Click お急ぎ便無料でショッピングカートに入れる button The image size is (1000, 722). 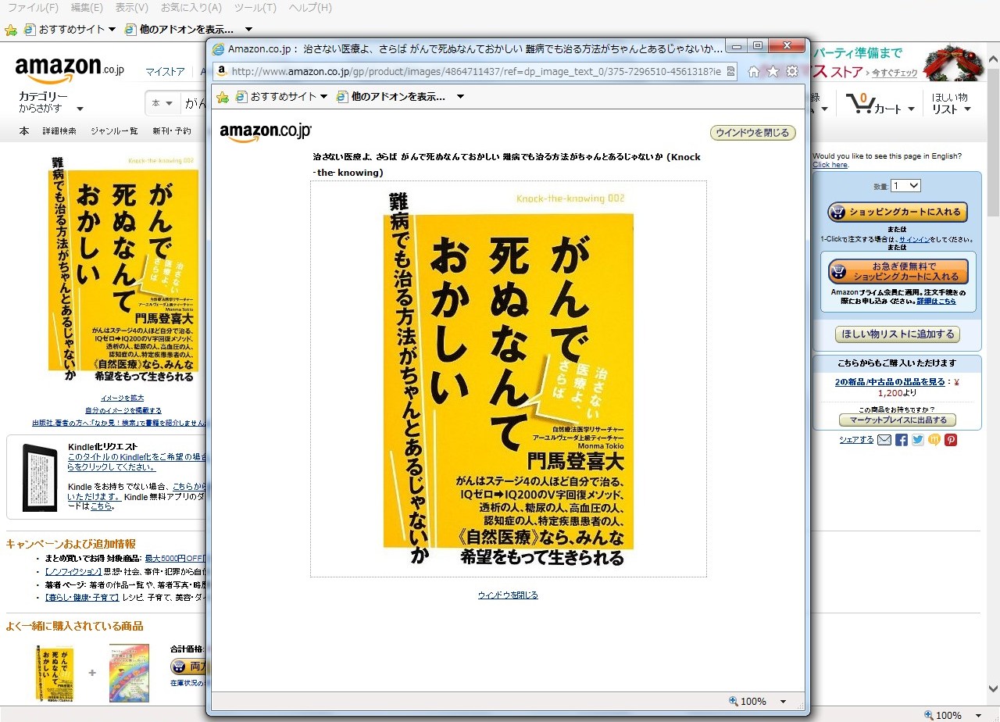pyautogui.click(x=898, y=271)
